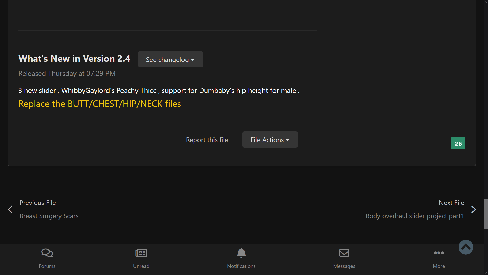Open the More three-dots icon
The image size is (488, 275).
tap(439, 253)
